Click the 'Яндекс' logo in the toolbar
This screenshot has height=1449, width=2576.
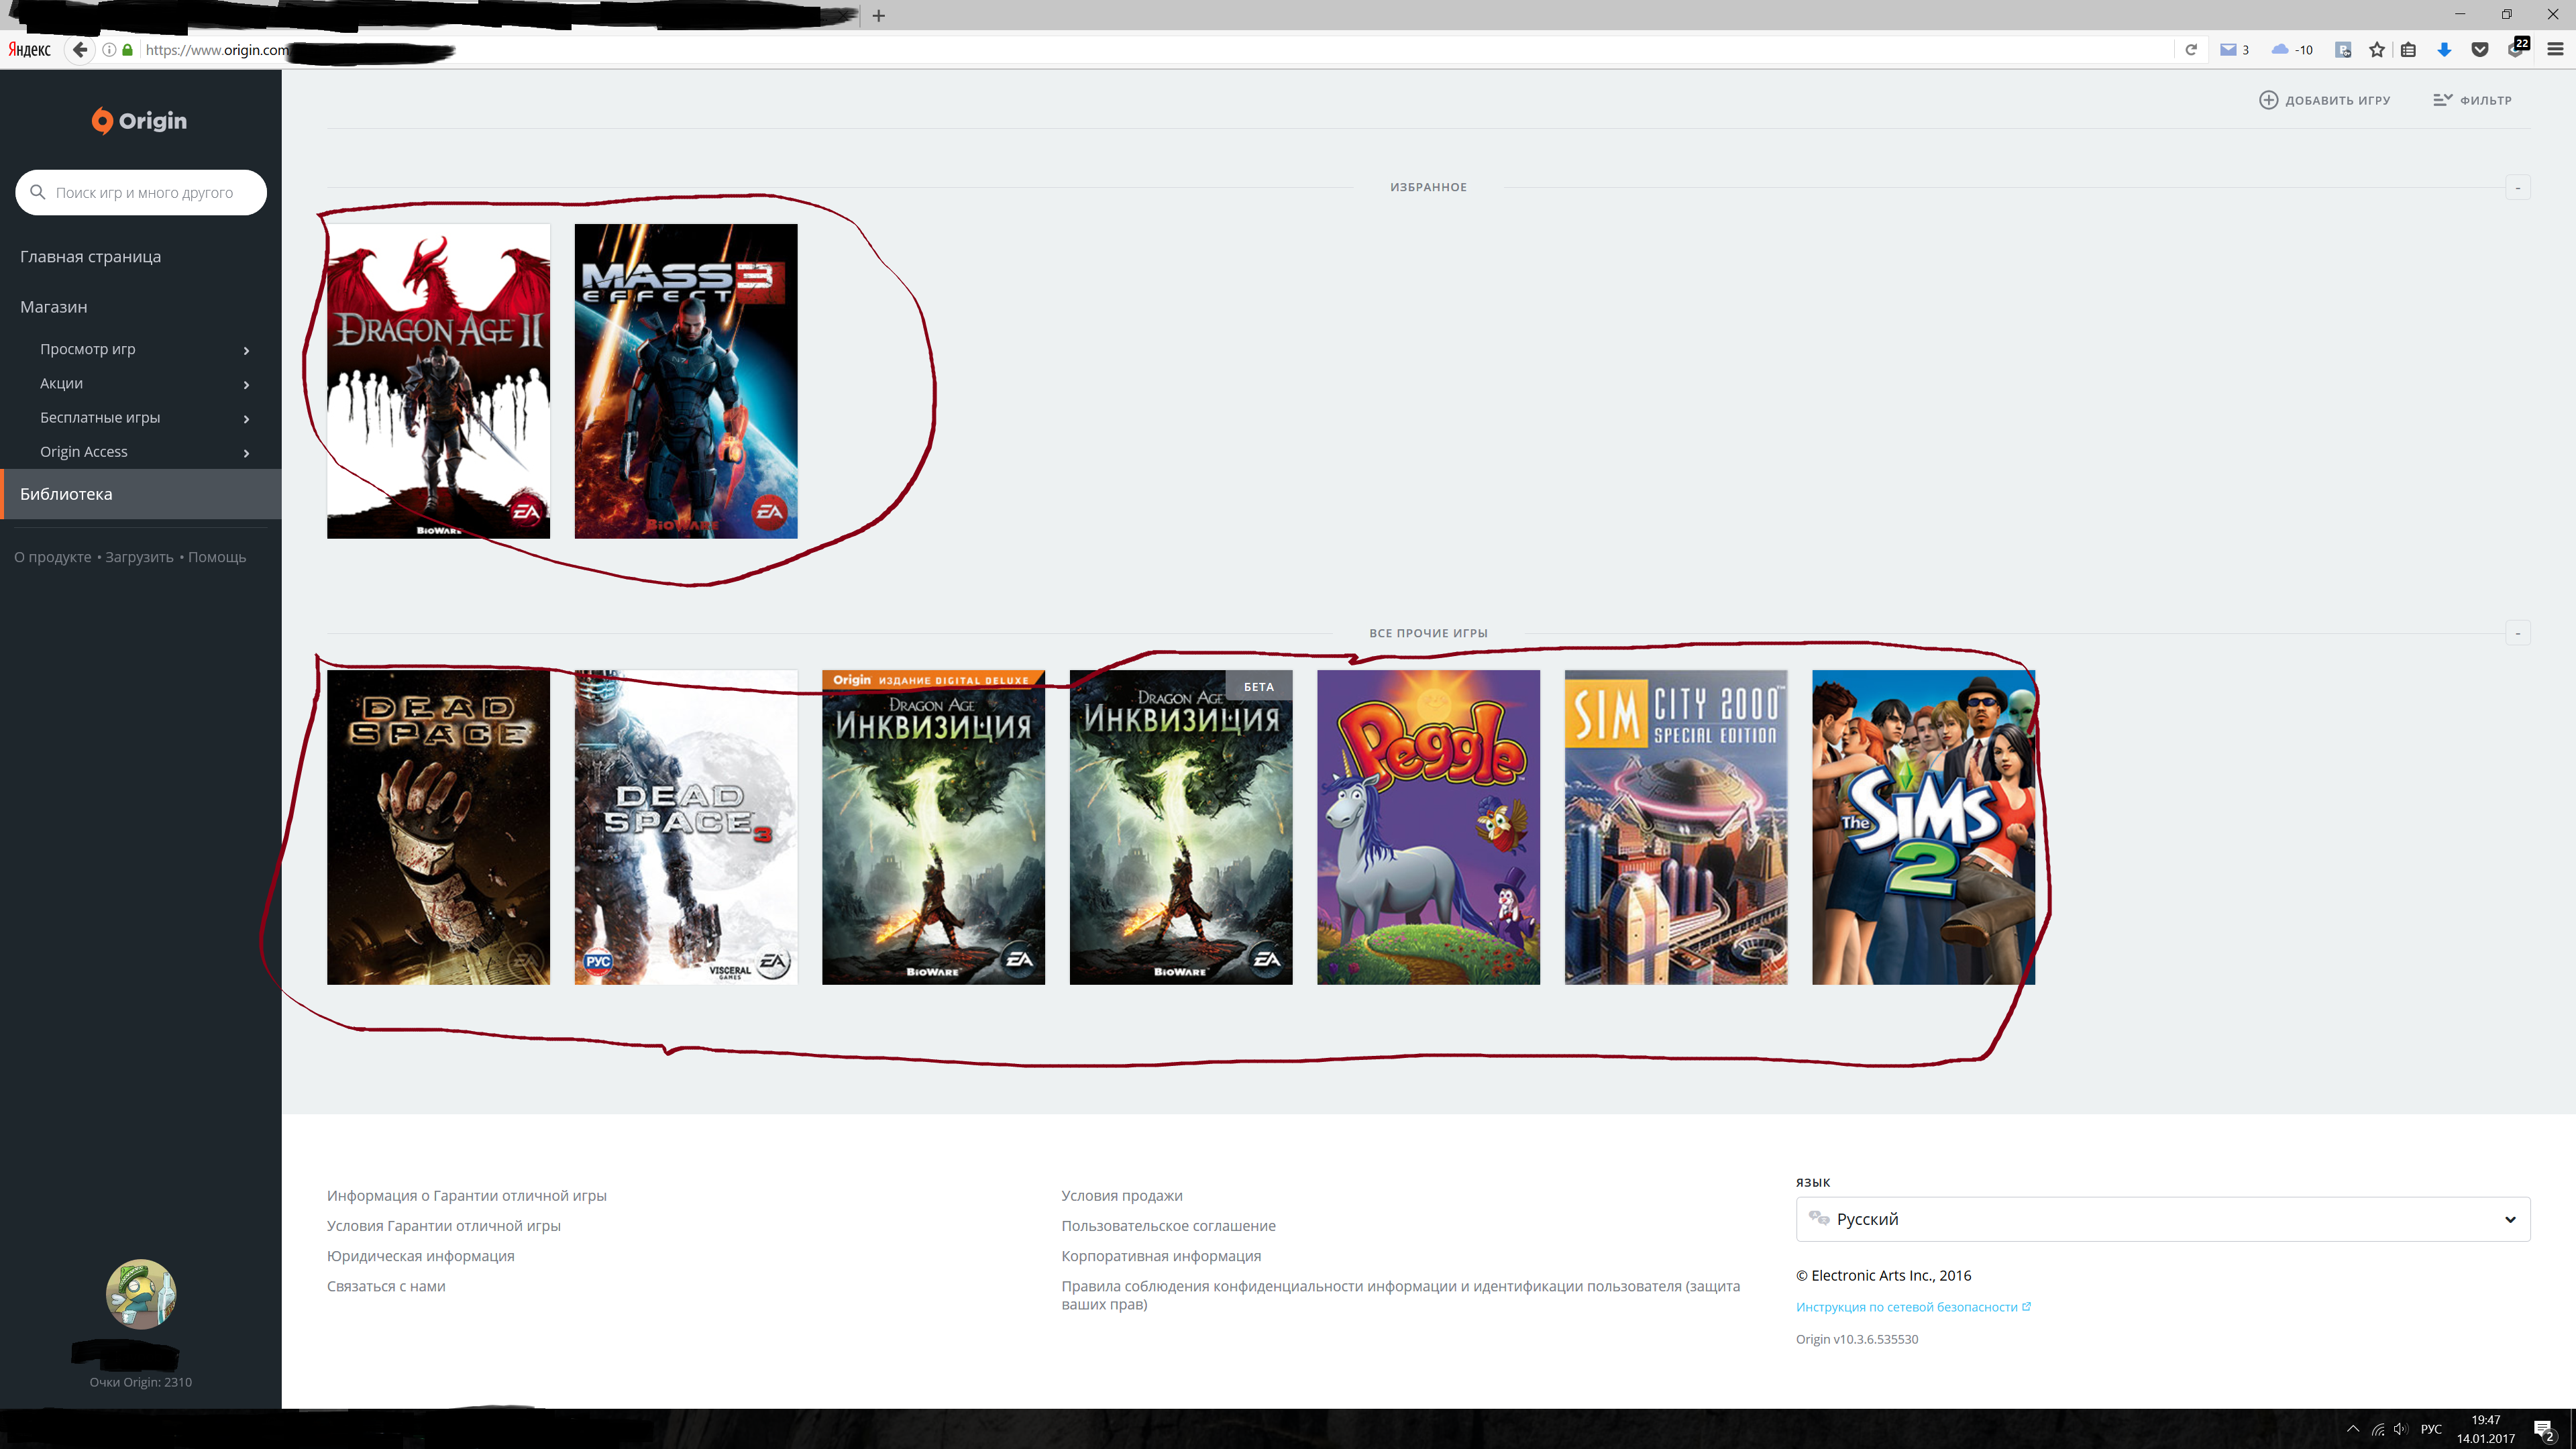(30, 50)
